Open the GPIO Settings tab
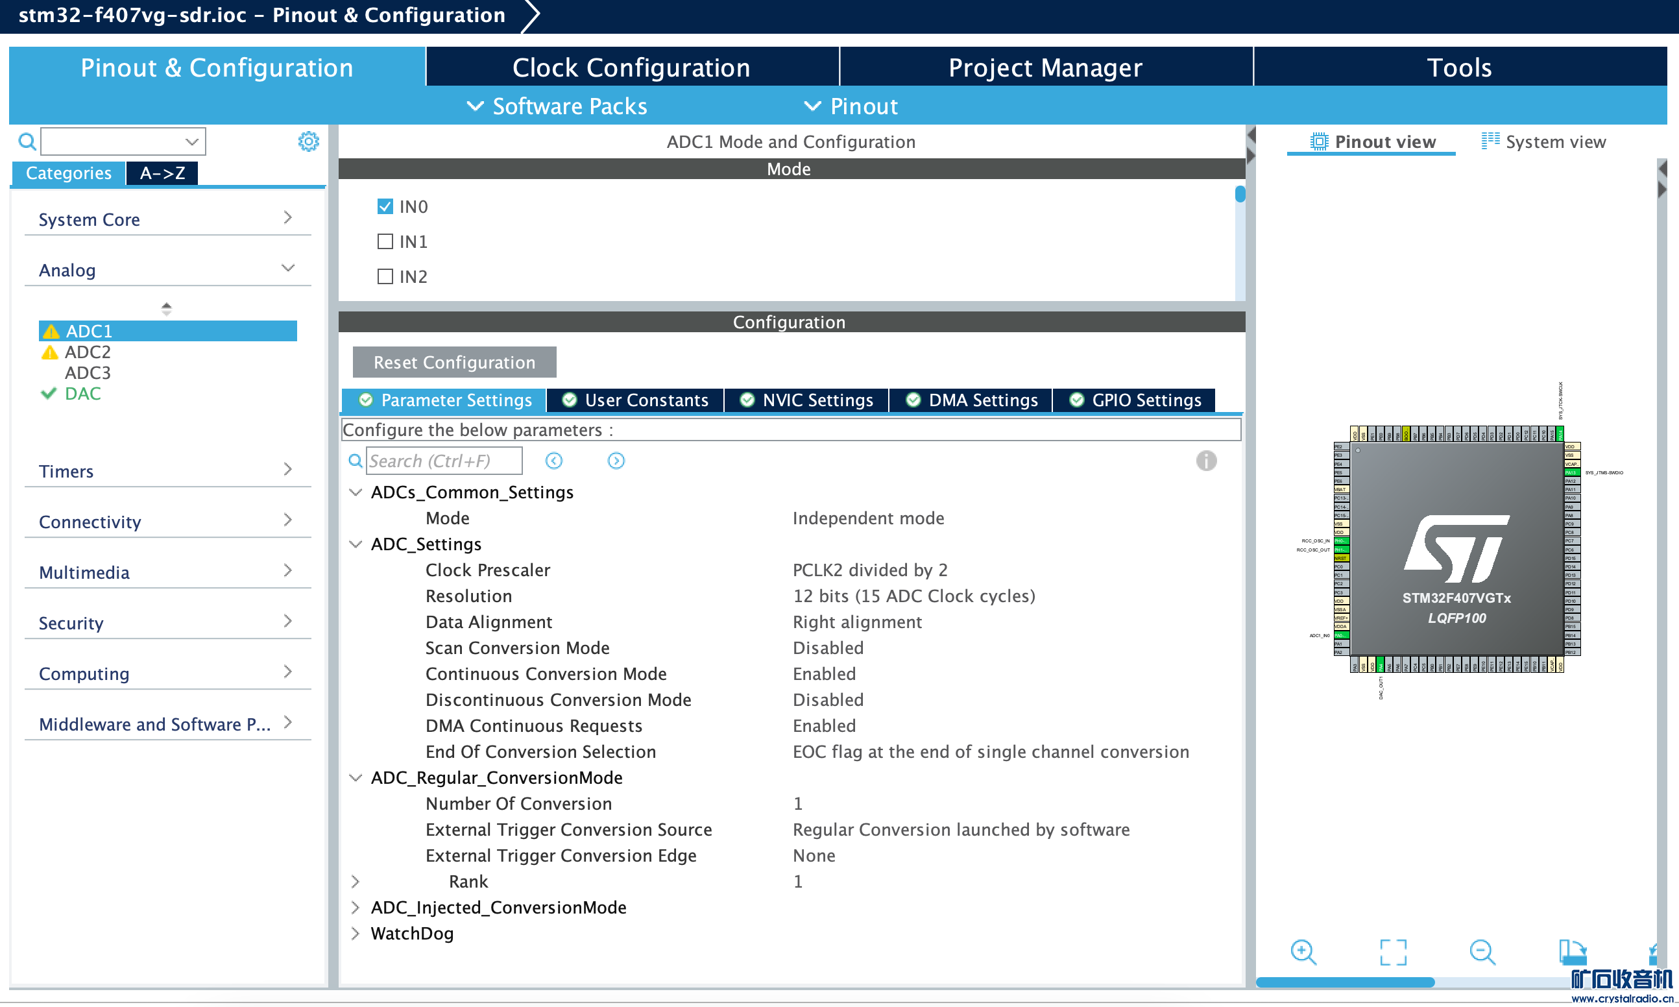 coord(1134,400)
